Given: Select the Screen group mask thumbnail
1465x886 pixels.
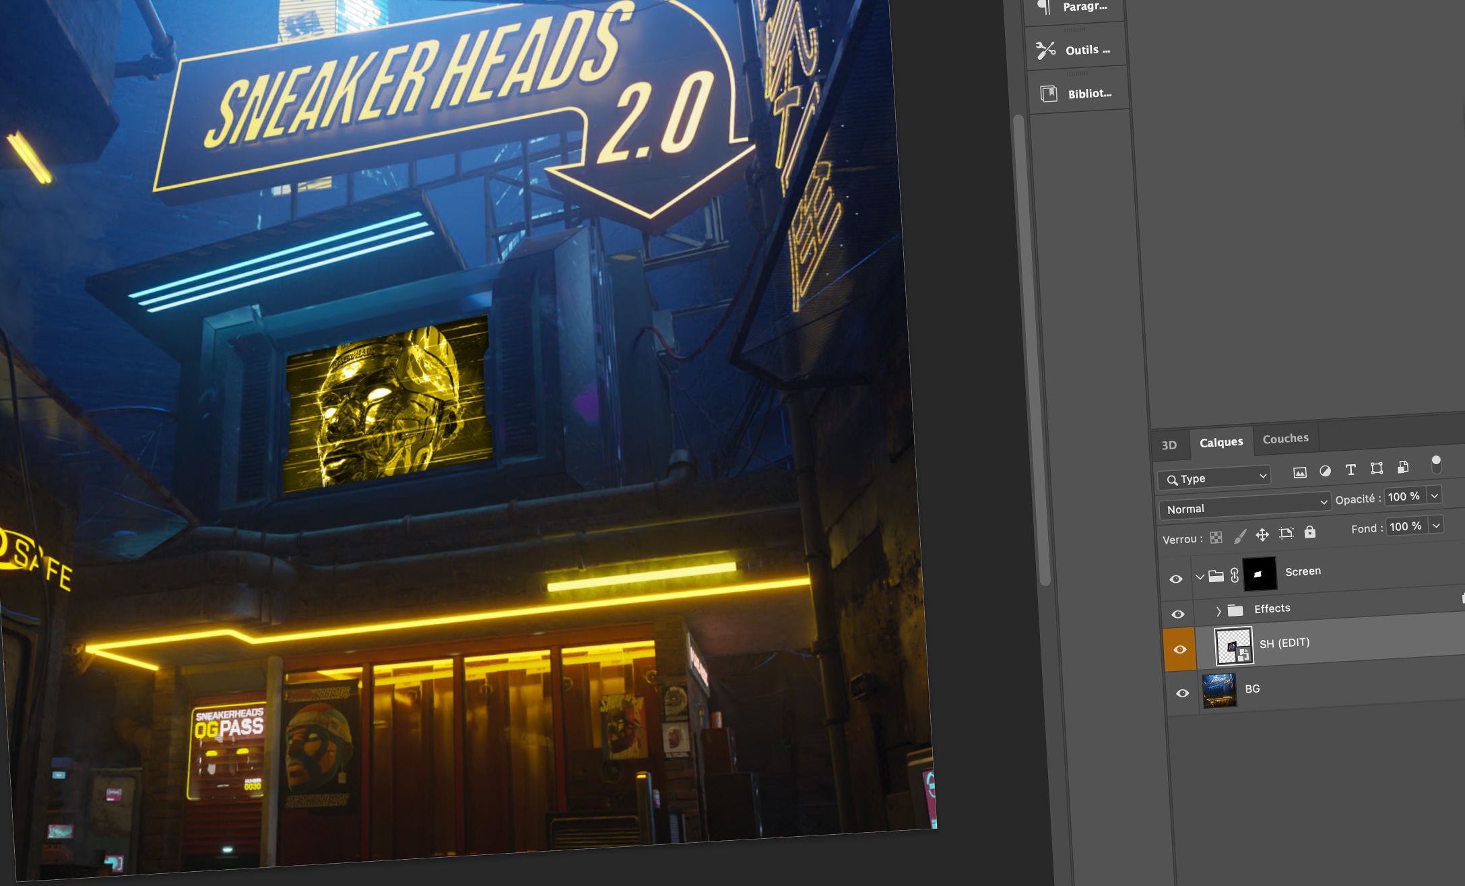Looking at the screenshot, I should coord(1259,573).
